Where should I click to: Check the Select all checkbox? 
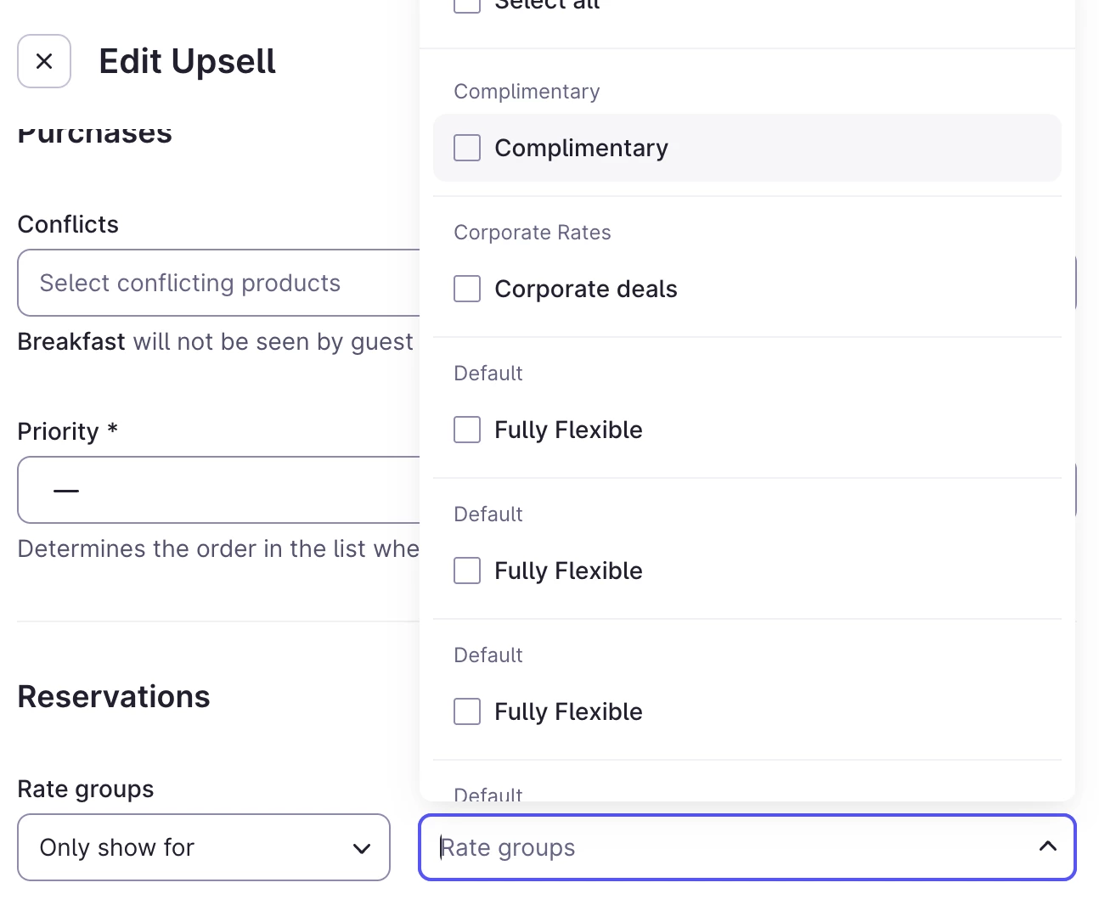pyautogui.click(x=467, y=5)
